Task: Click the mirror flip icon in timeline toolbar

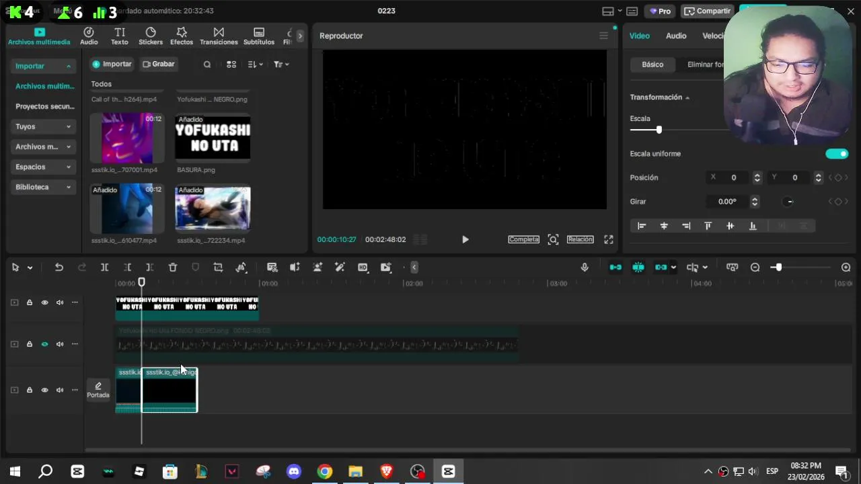Action: [x=295, y=268]
